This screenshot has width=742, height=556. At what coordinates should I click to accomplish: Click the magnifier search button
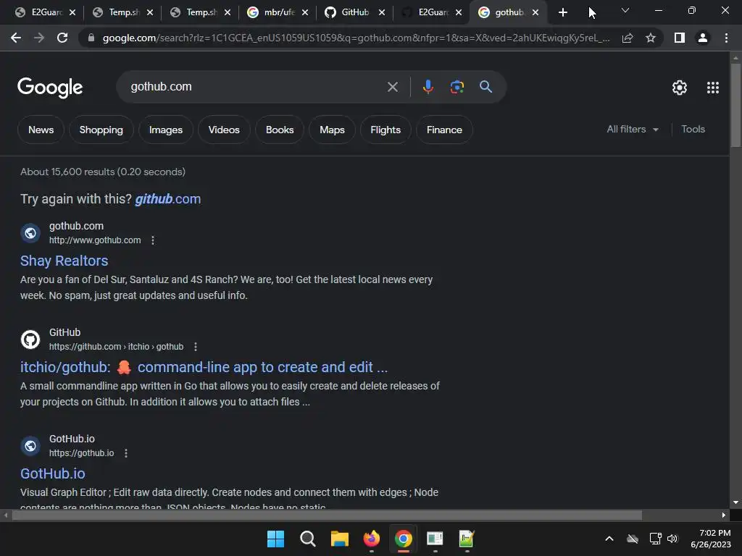[x=485, y=87]
